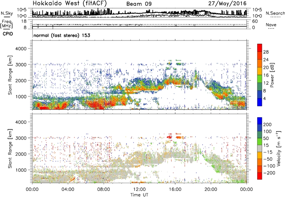Image resolution: width=285 pixels, height=197 pixels.
Task: Click the "28" power colorbar label
Action: pyautogui.click(x=266, y=52)
